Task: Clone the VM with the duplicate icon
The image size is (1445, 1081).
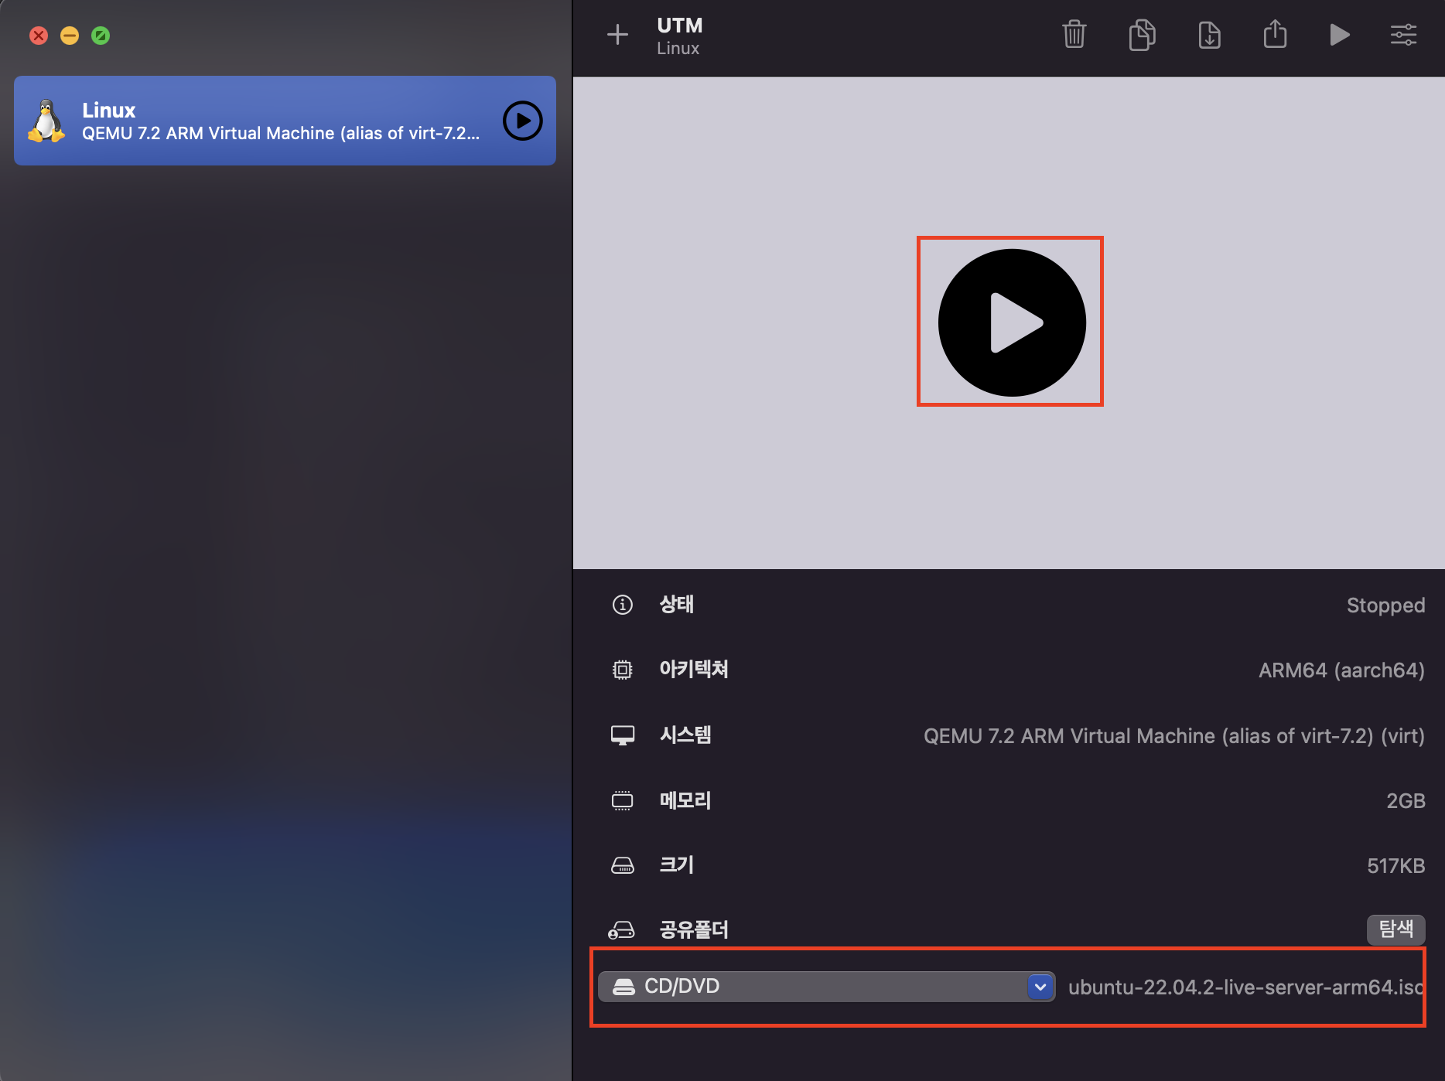Action: pos(1142,35)
